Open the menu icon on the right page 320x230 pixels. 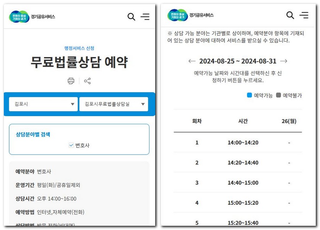[304, 15]
